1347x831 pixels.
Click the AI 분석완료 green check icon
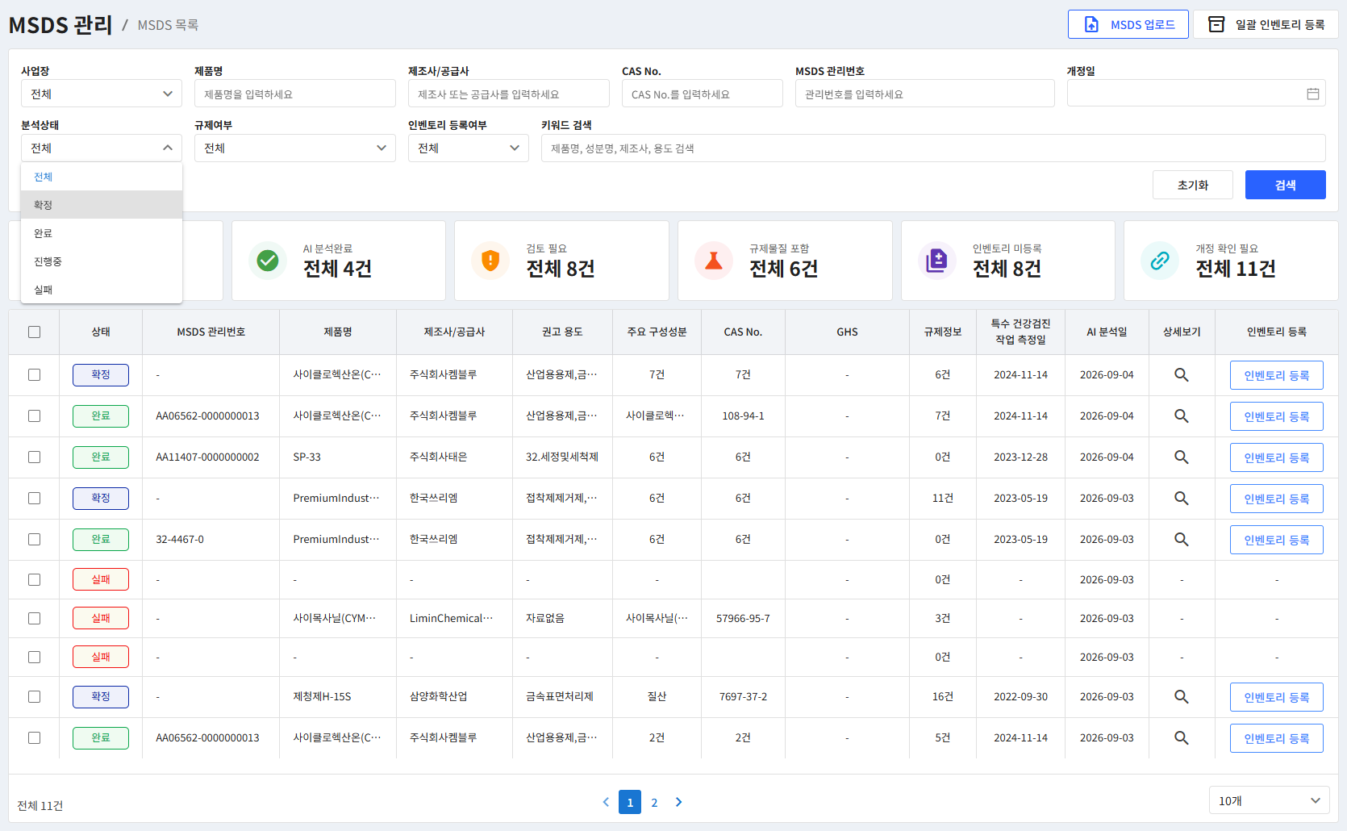pyautogui.click(x=268, y=261)
